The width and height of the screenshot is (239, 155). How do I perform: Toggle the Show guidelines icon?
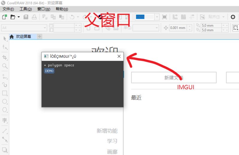click(192, 17)
